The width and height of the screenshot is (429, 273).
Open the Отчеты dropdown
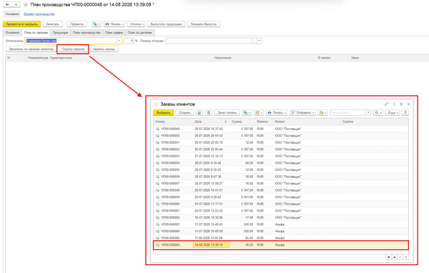tap(136, 24)
